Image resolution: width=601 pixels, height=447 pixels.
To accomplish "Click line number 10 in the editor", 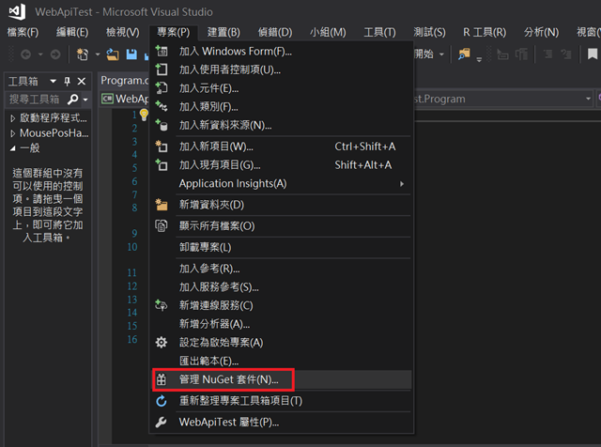I will 132,247.
